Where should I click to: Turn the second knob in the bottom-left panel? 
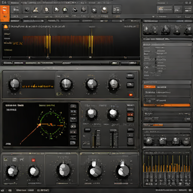coord(34,171)
